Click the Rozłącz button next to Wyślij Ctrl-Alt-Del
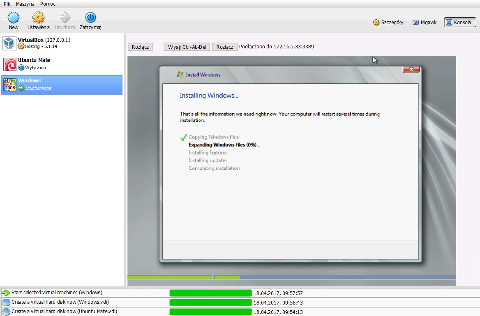Image resolution: width=480 pixels, height=316 pixels. 225,47
